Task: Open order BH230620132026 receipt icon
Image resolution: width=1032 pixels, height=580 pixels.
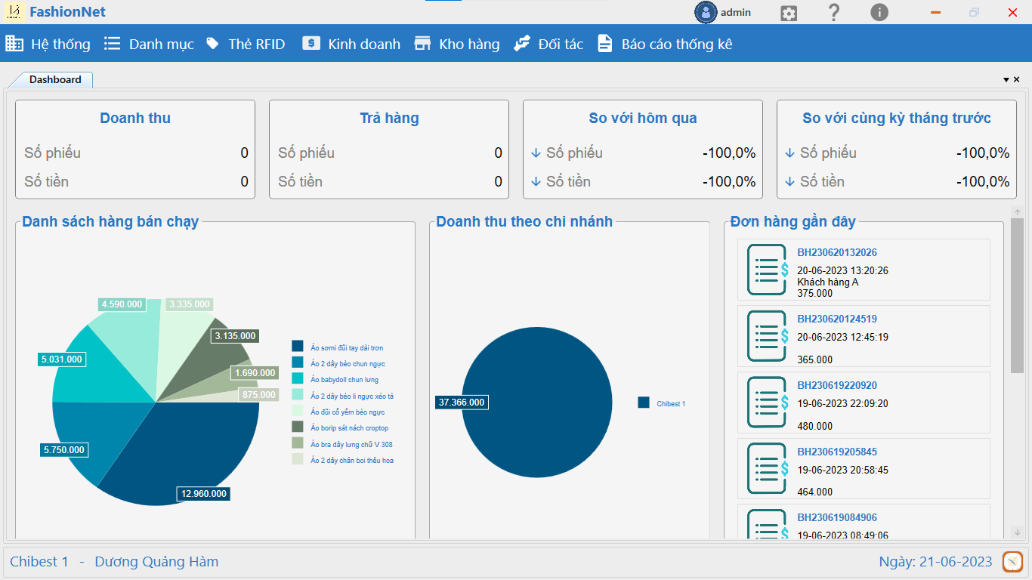Action: 768,270
